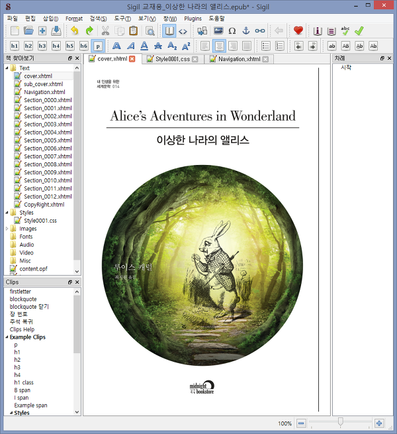Open Find and Replace magnifier icon

coord(150,30)
